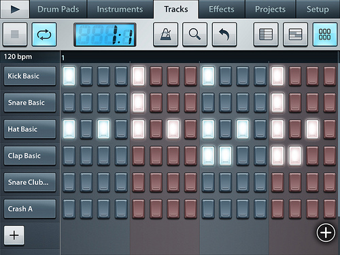Switch to the Instruments tab

120,10
